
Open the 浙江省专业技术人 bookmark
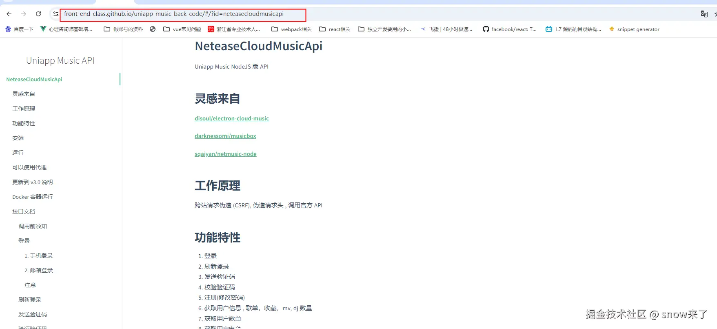point(234,29)
